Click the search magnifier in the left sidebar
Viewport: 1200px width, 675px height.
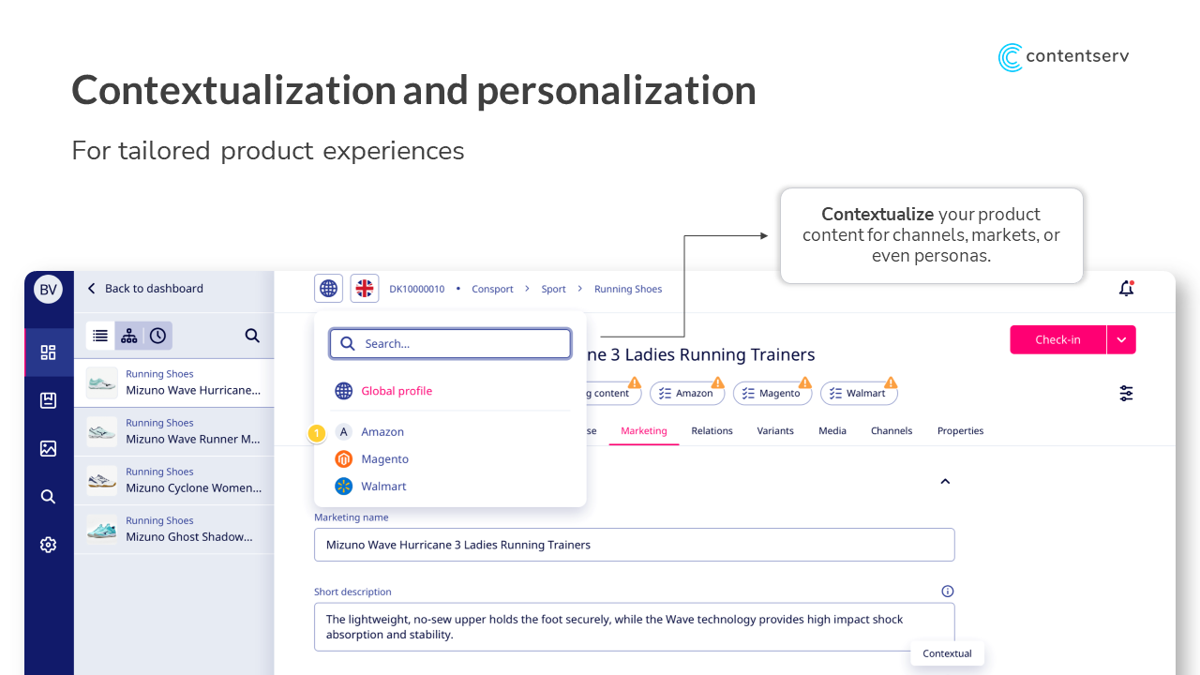click(48, 496)
